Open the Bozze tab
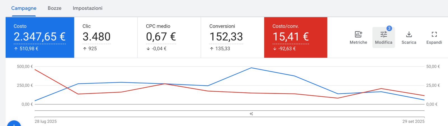This screenshot has height=126, width=448. [55, 8]
